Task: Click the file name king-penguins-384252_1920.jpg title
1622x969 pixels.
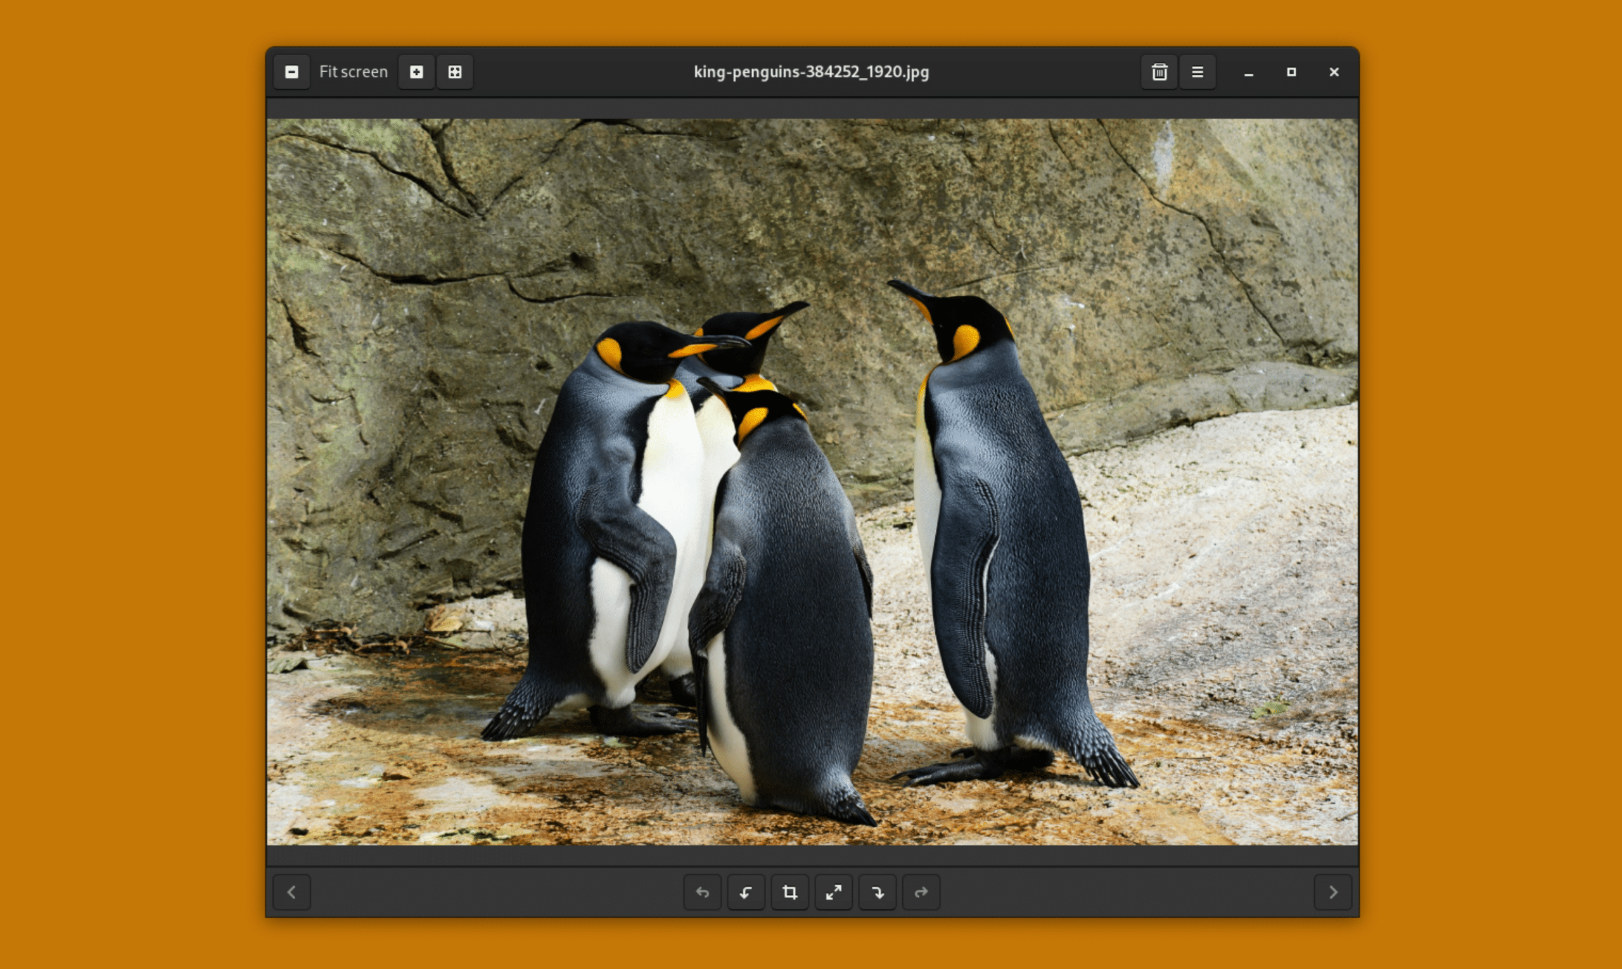Action: pos(812,72)
